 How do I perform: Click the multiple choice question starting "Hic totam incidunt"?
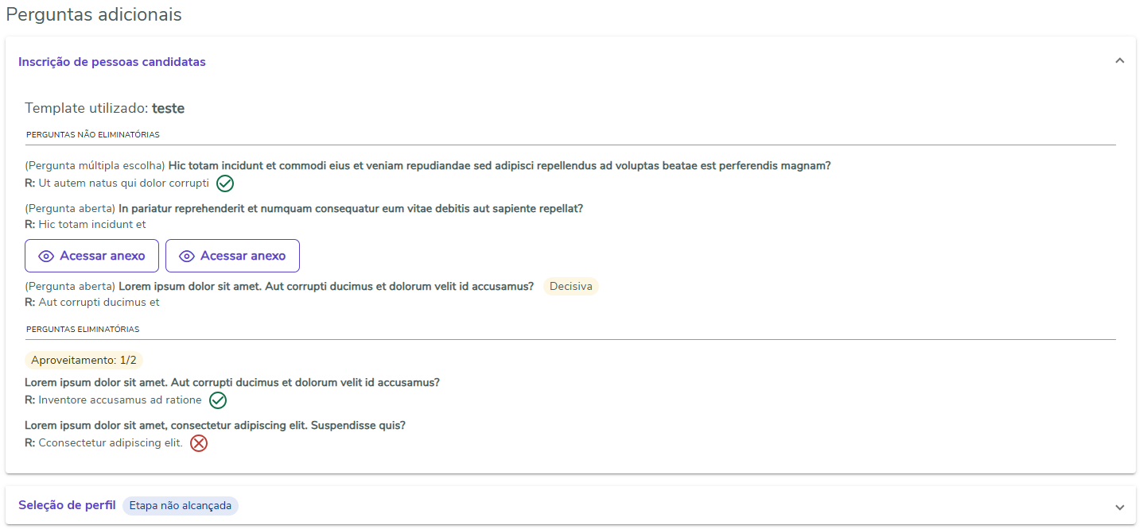coord(500,166)
